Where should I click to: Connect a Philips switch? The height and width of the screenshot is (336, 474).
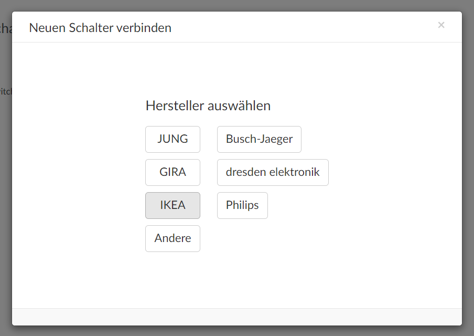pos(242,205)
